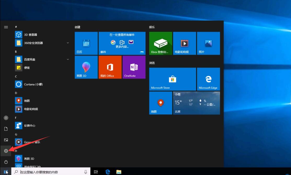291x175 pixels.
Task: Click the 创建 group header
Action: tap(78, 27)
